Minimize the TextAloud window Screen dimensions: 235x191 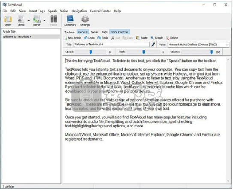tap(204, 5)
